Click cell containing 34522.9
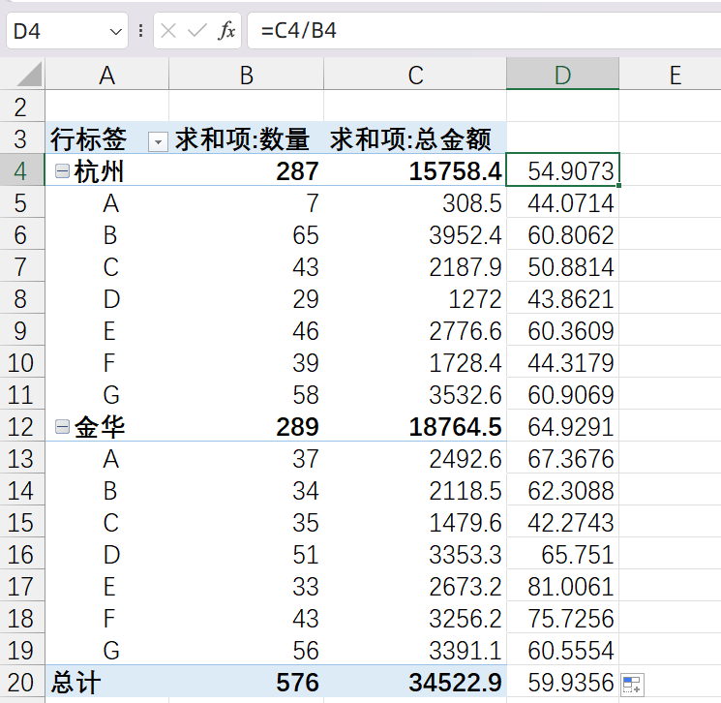721x703 pixels. pos(415,682)
